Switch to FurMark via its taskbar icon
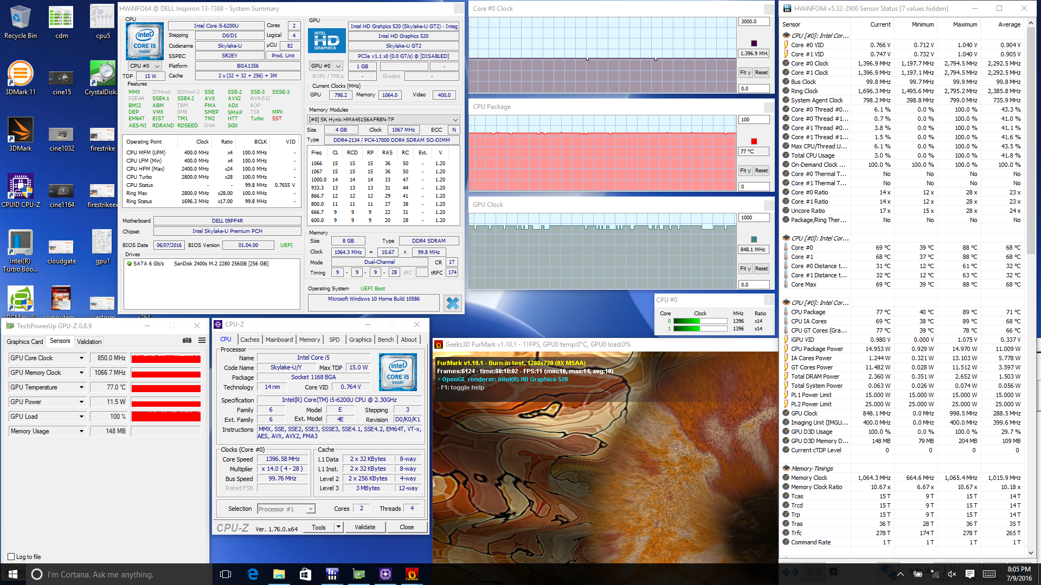Screen dimensions: 1041x585 point(412,574)
